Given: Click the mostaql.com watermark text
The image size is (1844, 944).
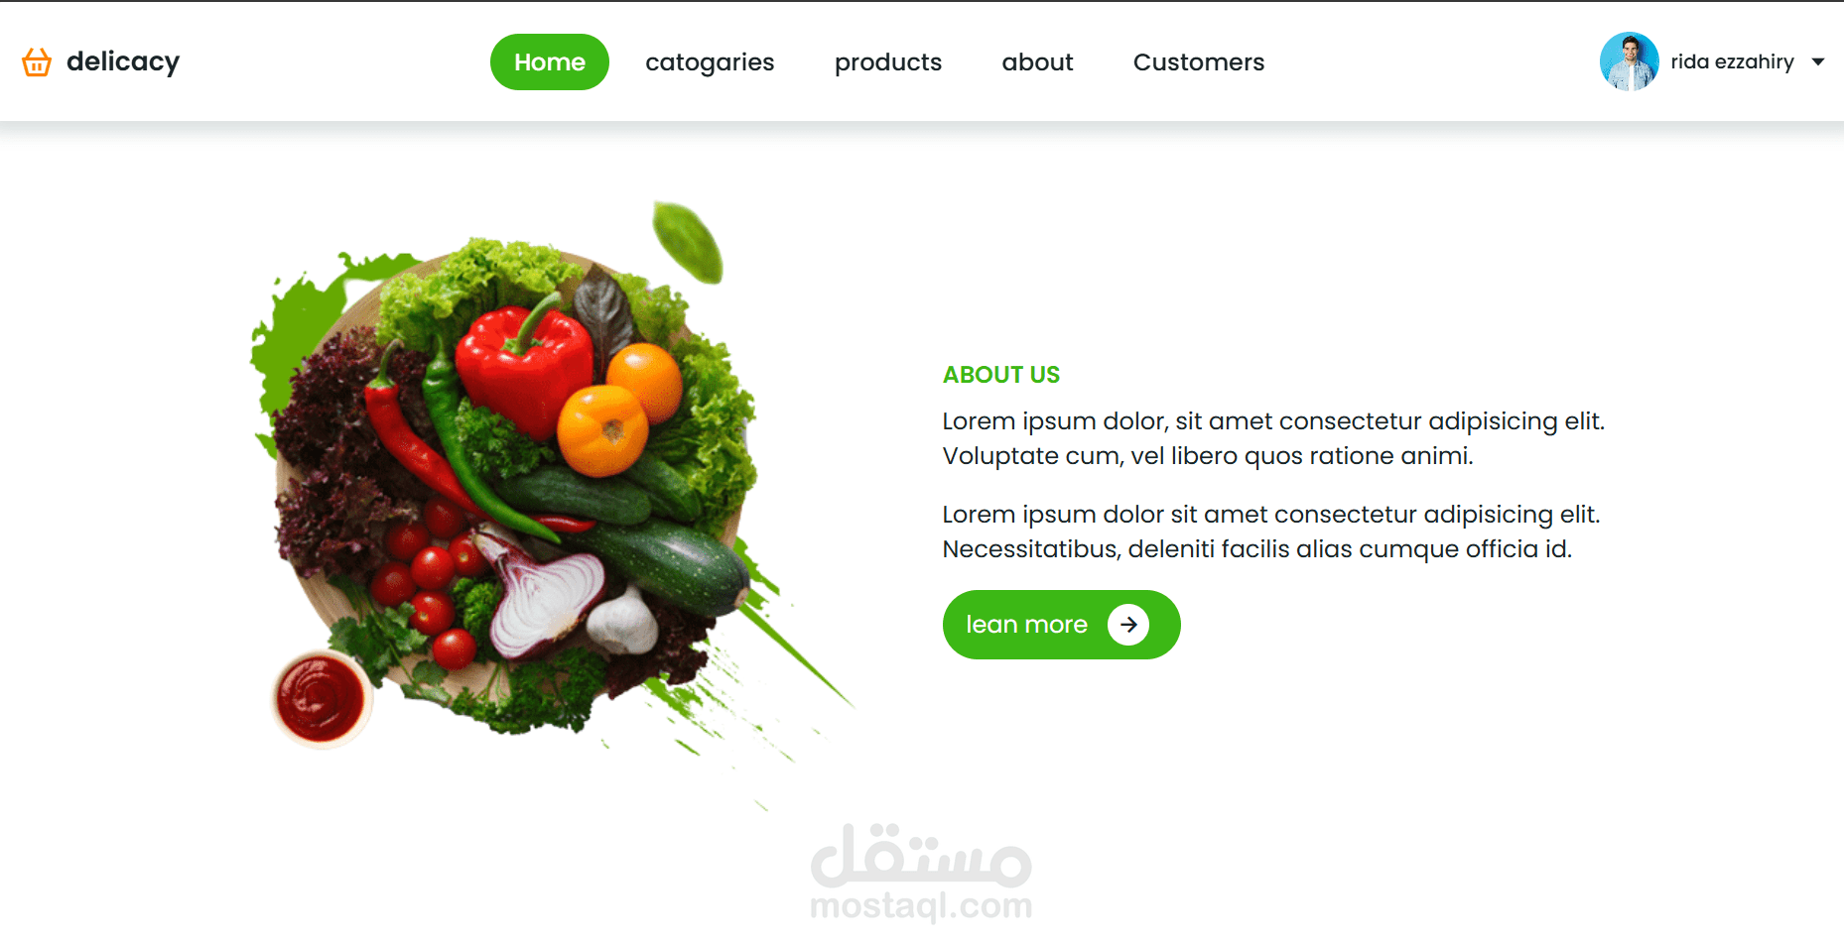Looking at the screenshot, I should pos(921,906).
